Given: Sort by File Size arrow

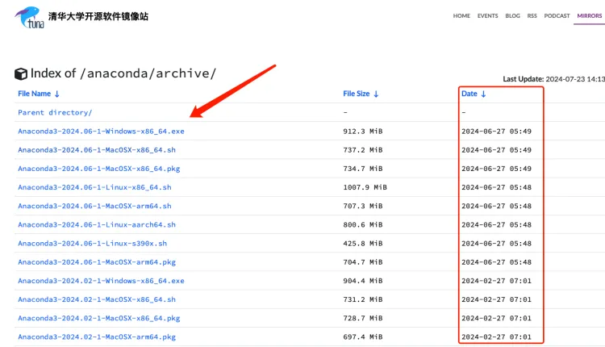Looking at the screenshot, I should pos(376,94).
